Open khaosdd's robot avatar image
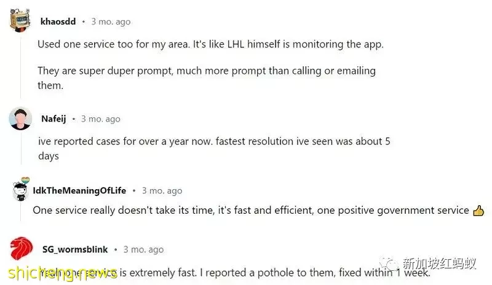 pyautogui.click(x=20, y=20)
